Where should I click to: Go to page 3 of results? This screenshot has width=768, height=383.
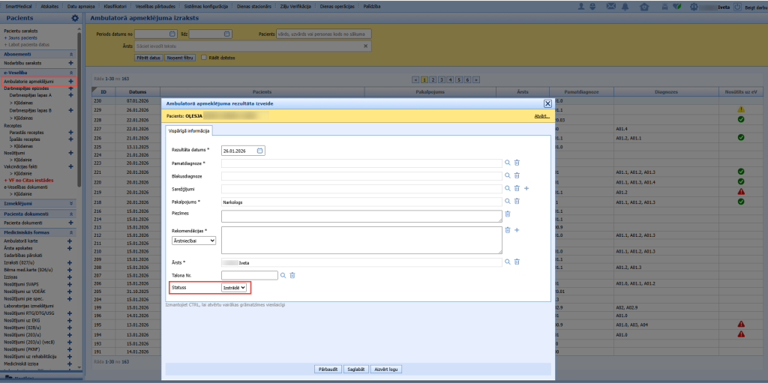click(x=442, y=79)
